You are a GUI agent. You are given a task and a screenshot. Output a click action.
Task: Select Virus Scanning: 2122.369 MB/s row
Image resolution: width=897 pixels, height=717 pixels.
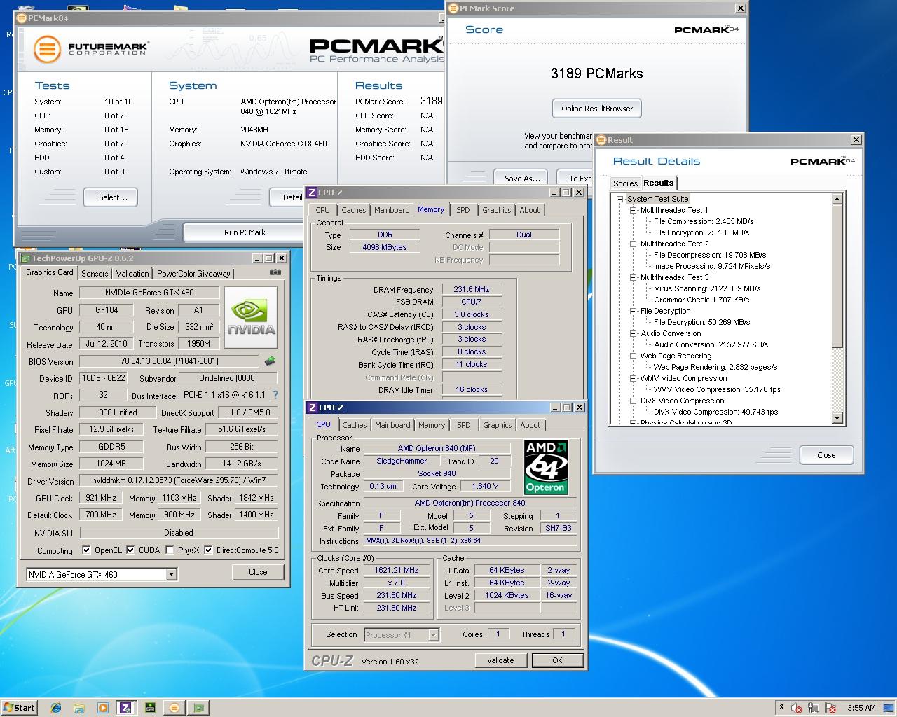click(707, 288)
